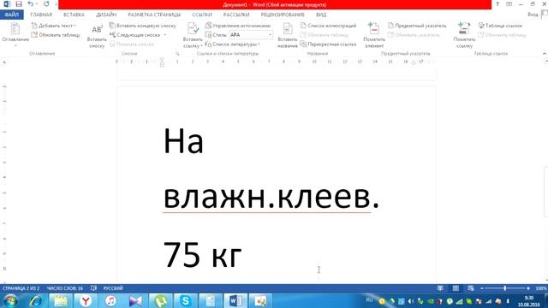
Task: Click the text "75 кг" in the document
Action: point(202,255)
